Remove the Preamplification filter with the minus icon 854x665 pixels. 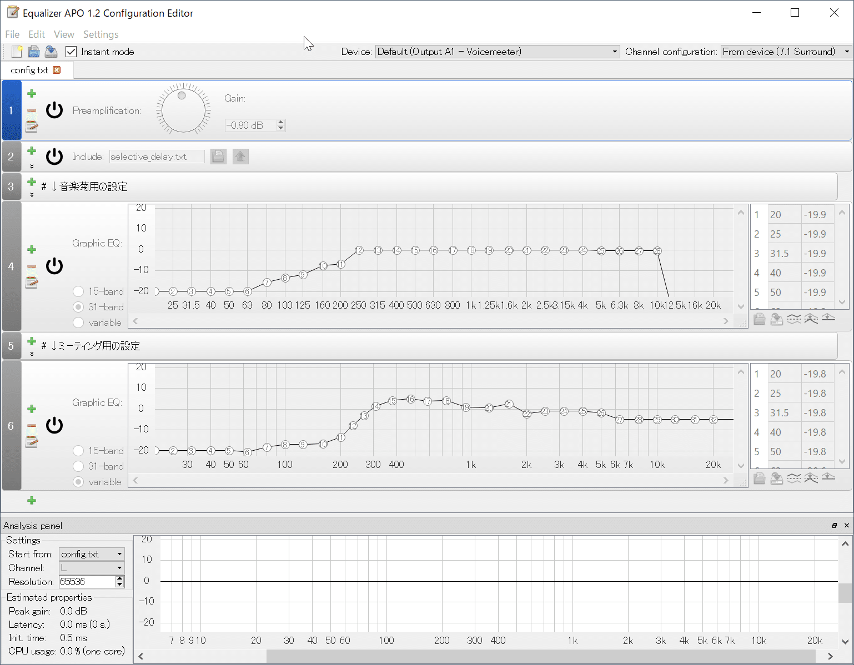[32, 110]
